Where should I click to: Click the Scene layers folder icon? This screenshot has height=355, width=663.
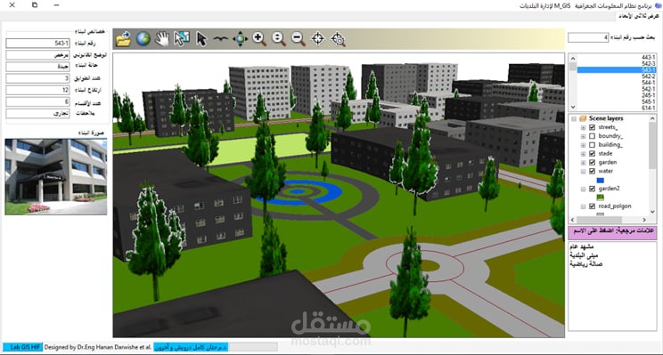click(x=583, y=118)
